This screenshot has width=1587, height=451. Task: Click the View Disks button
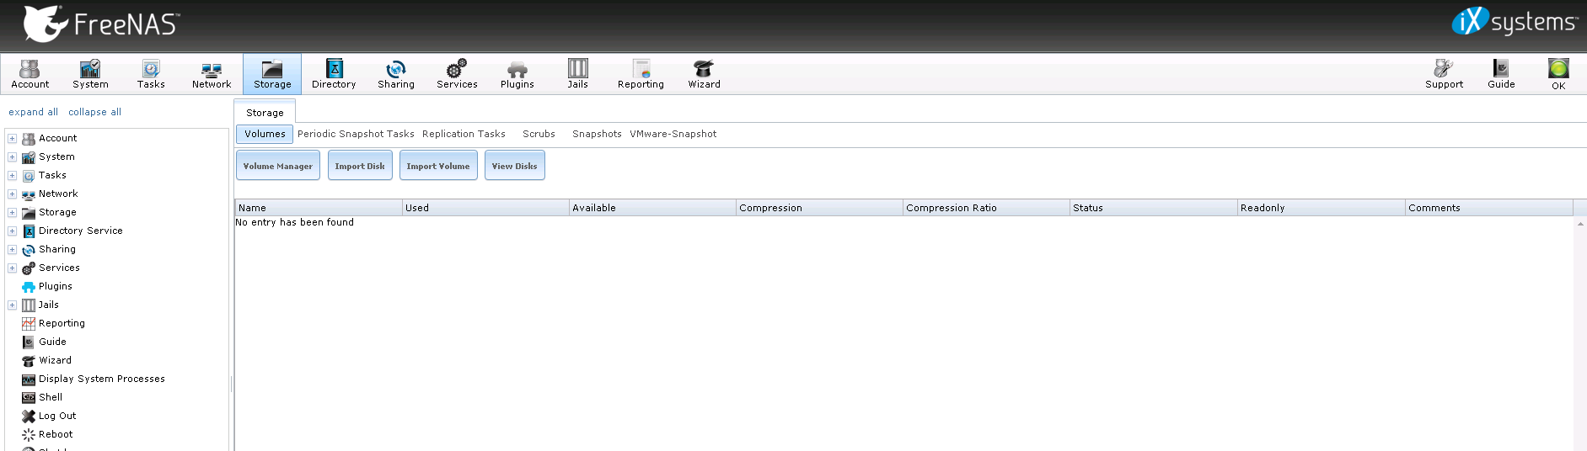[515, 166]
